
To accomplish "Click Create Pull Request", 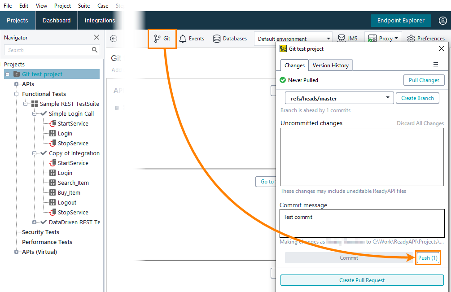I will [362, 280].
